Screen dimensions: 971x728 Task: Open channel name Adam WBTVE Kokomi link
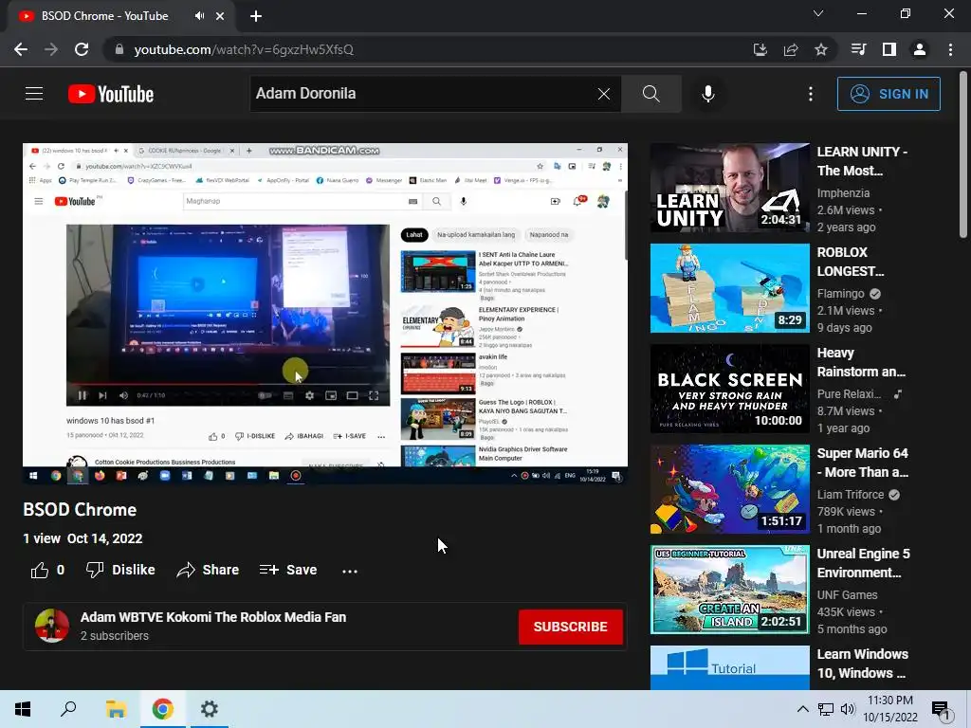click(x=213, y=617)
